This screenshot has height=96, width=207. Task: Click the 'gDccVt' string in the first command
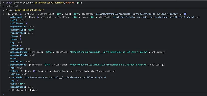pos(70,3)
